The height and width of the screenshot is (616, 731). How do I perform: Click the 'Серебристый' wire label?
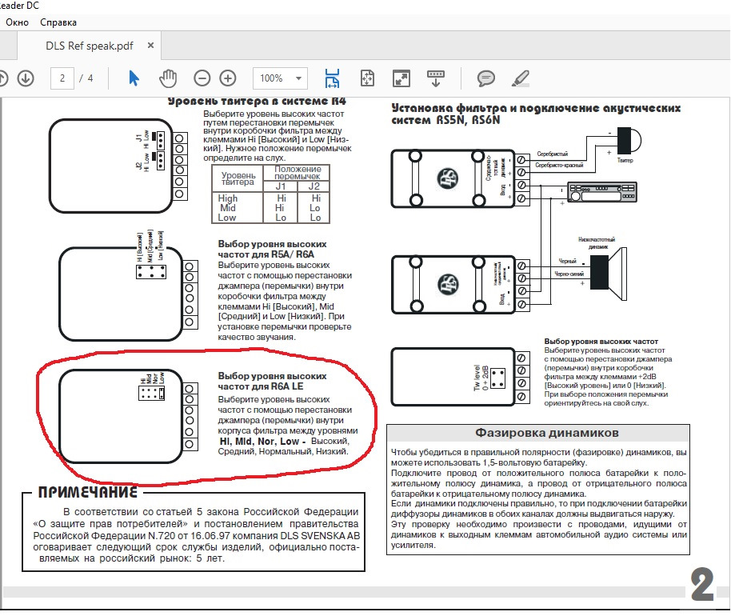[x=553, y=154]
